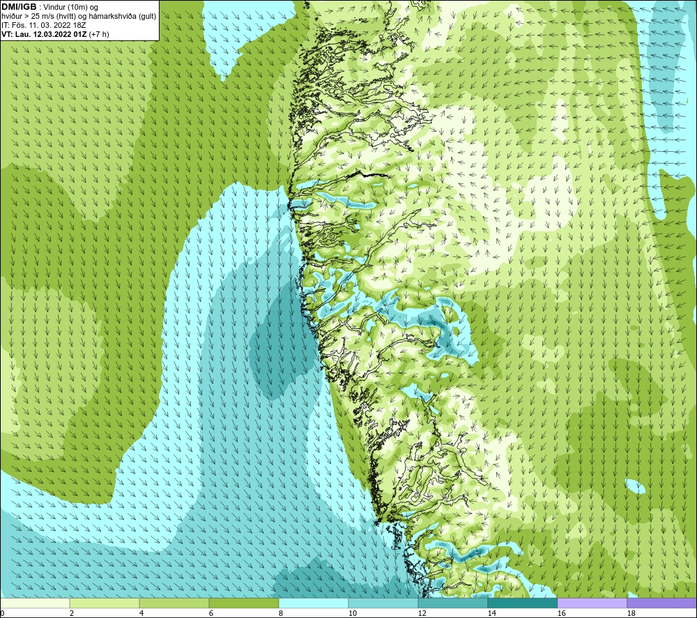Click the 'DMI/IGB' title text
Viewport: 697px width, 618px height.
click(19, 7)
